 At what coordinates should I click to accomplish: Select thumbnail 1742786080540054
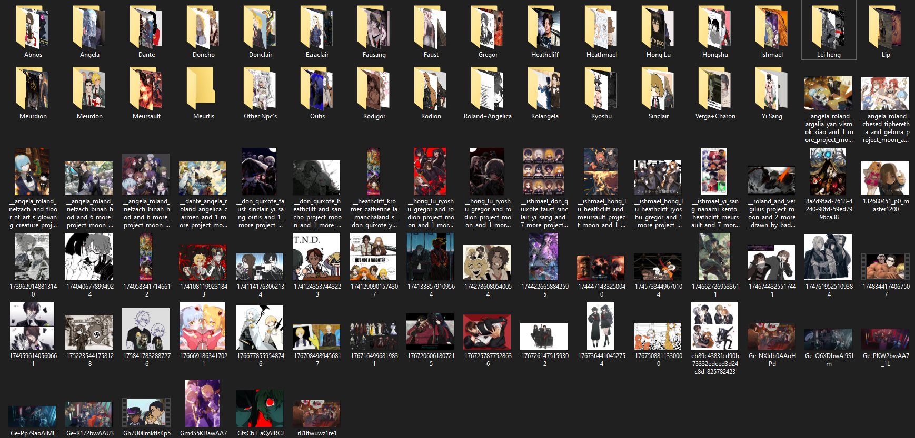(488, 262)
